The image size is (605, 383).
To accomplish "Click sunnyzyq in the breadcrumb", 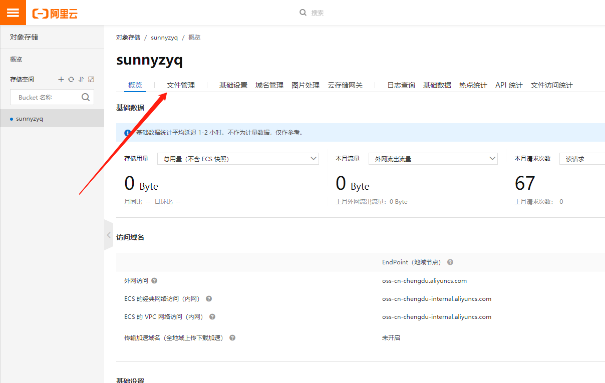I will tap(164, 38).
